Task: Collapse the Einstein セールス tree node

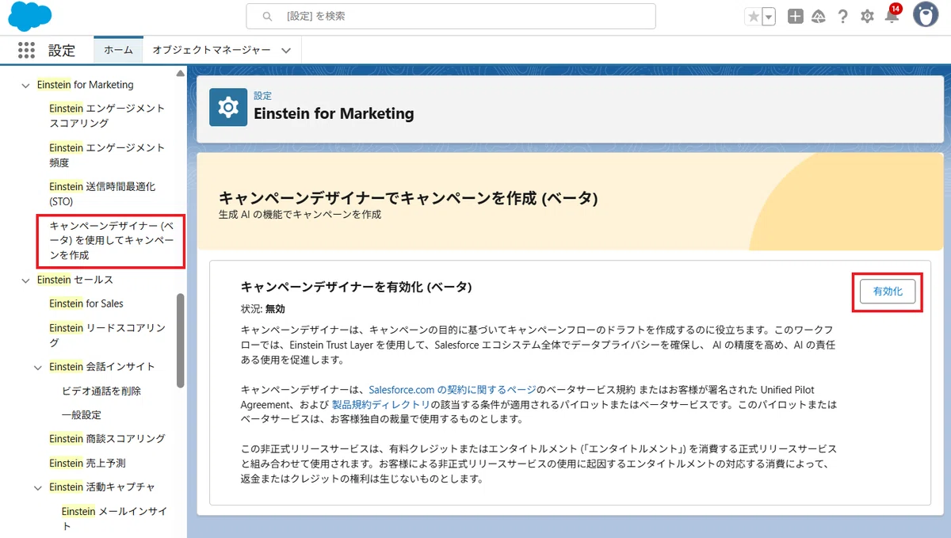Action: pyautogui.click(x=25, y=280)
